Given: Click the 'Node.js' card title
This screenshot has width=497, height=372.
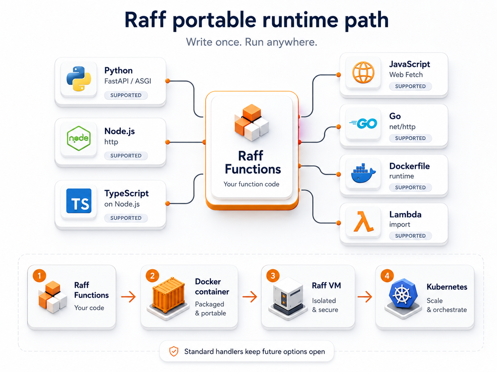Looking at the screenshot, I should [119, 131].
